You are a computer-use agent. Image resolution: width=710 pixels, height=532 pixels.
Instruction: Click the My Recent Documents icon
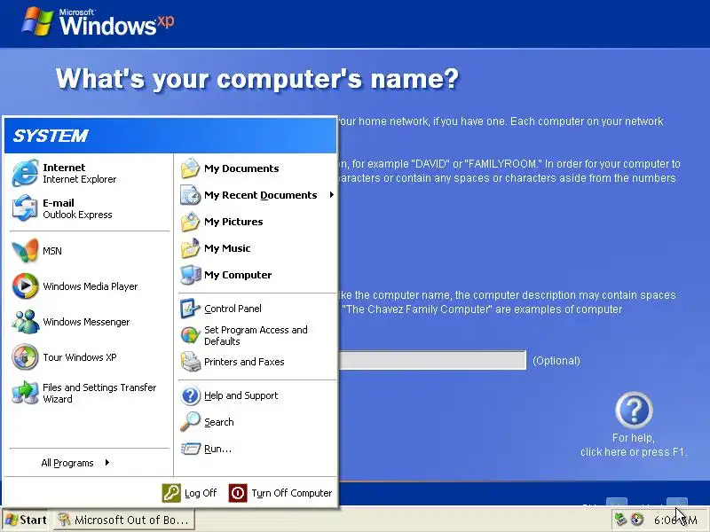(190, 195)
